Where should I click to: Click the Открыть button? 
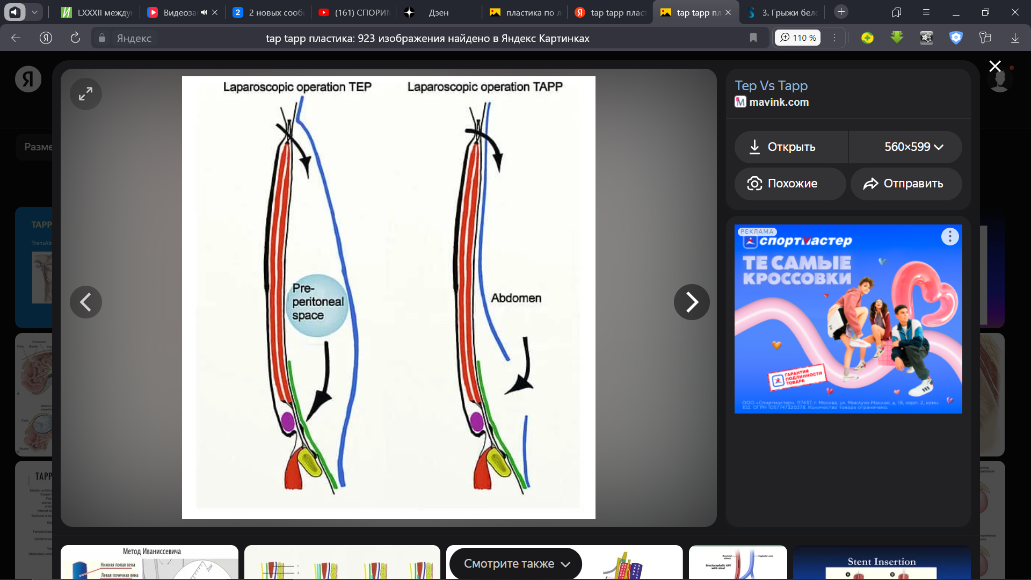(x=791, y=147)
